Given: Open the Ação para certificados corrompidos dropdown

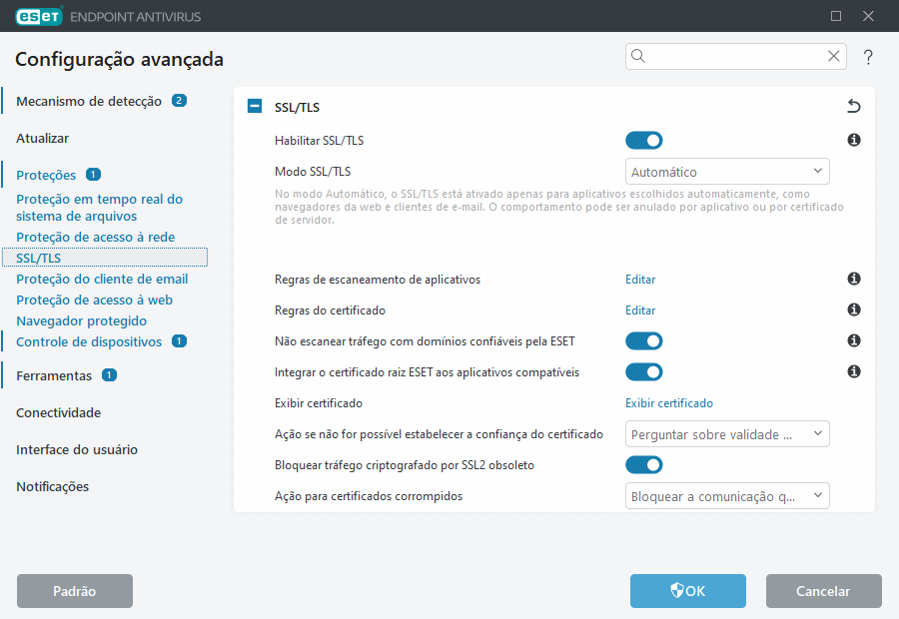Looking at the screenshot, I should [727, 495].
